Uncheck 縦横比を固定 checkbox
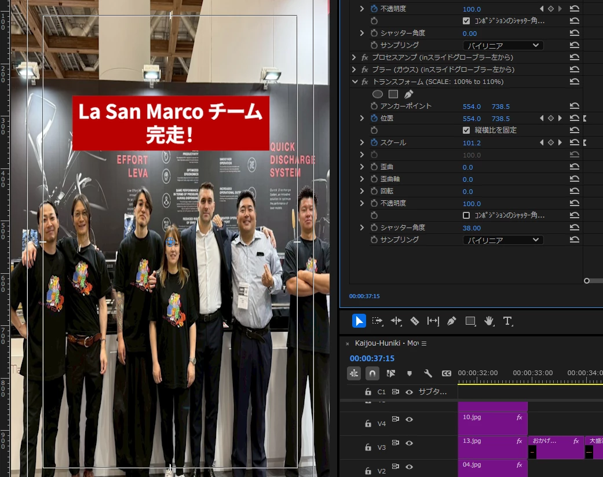Viewport: 603px width, 477px height. point(466,130)
